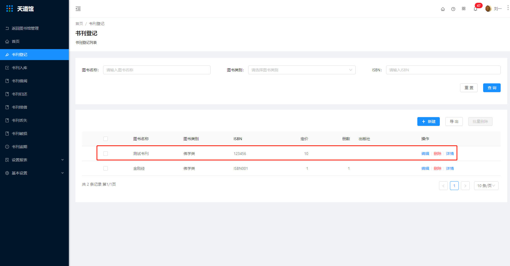Click the 天道馆 logo grid icon
This screenshot has width=510, height=266.
tap(10, 9)
